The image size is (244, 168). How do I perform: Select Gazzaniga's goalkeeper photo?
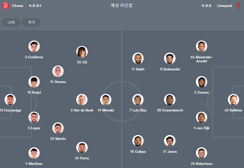10,100
